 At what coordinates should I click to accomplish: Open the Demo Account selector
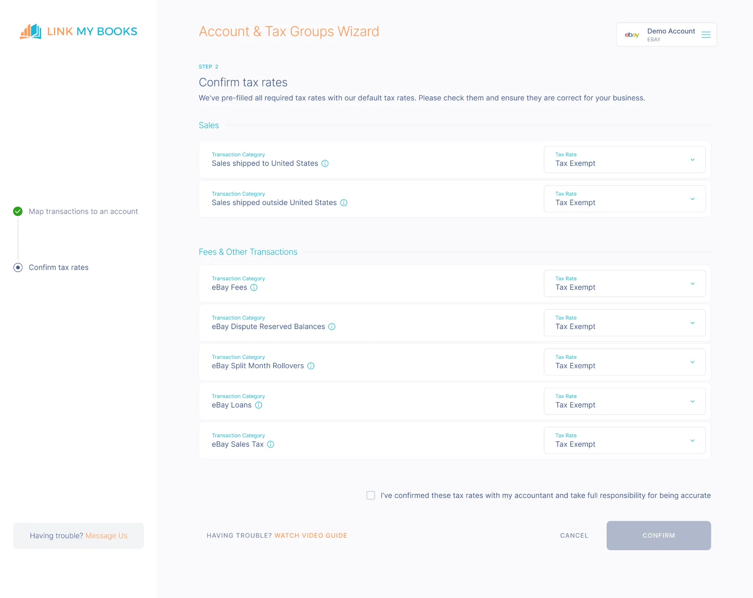click(666, 35)
